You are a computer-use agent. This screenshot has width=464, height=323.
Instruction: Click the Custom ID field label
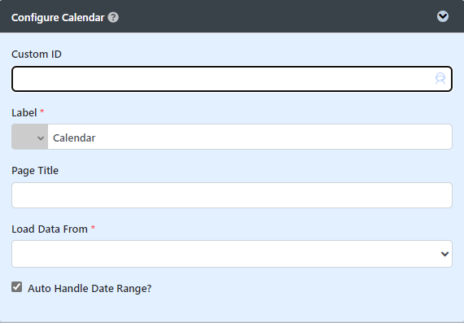click(x=37, y=55)
